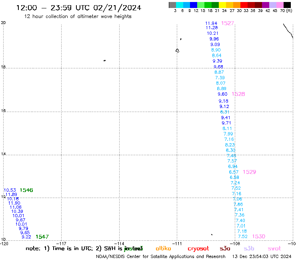
Task: Click the wave height reading 7.40
Action: pos(241,220)
